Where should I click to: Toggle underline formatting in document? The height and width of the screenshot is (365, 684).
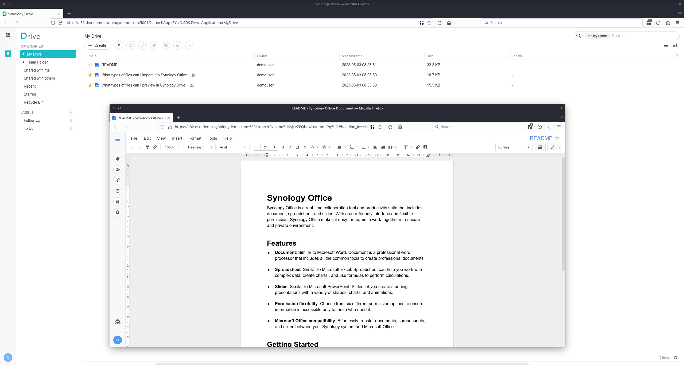click(298, 147)
